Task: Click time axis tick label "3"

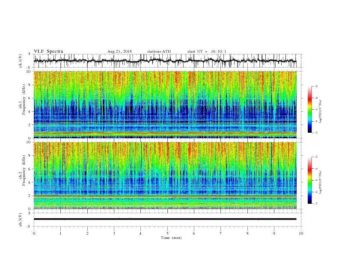Action: (x=114, y=233)
